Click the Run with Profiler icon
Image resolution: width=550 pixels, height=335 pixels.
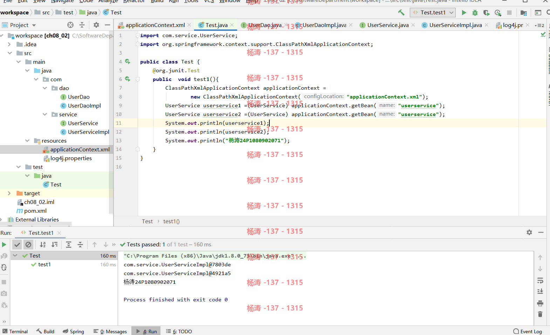pyautogui.click(x=498, y=13)
